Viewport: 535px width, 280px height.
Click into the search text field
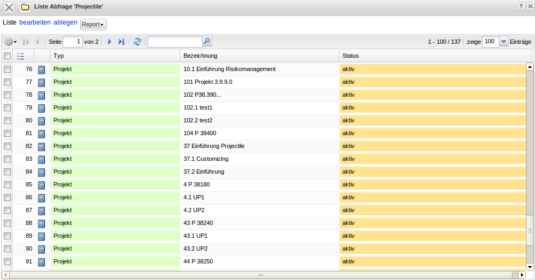click(175, 42)
